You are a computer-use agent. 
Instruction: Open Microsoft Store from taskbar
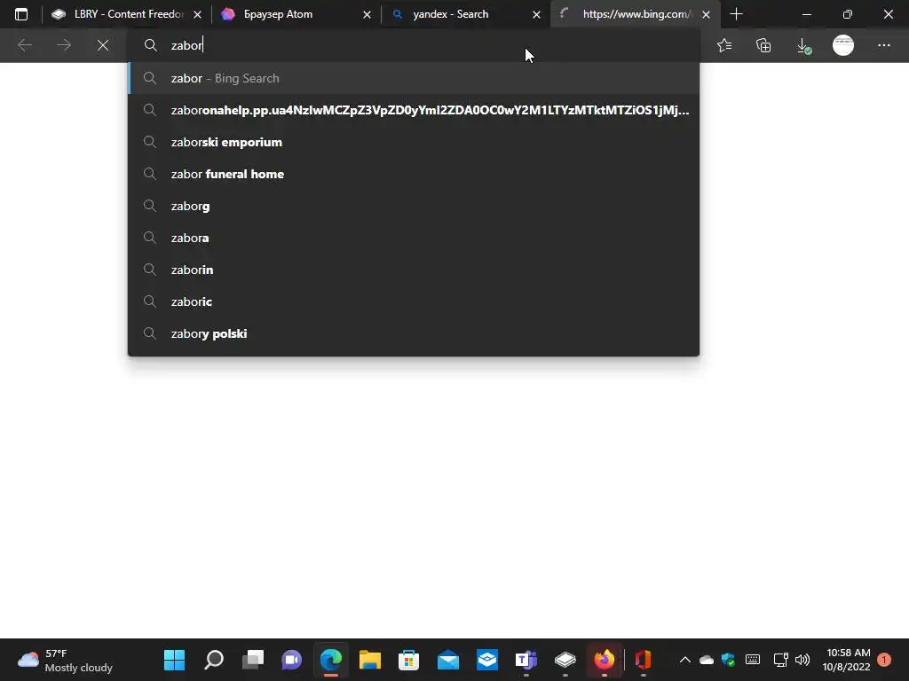click(x=408, y=660)
